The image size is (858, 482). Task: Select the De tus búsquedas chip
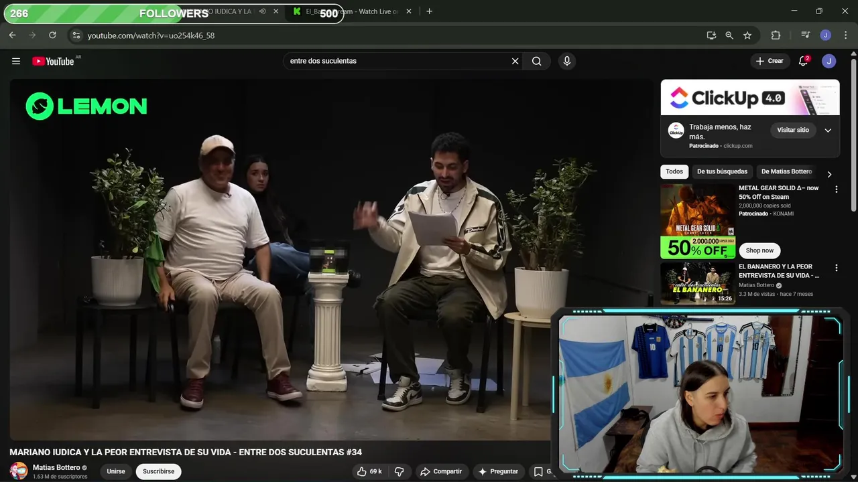click(722, 171)
